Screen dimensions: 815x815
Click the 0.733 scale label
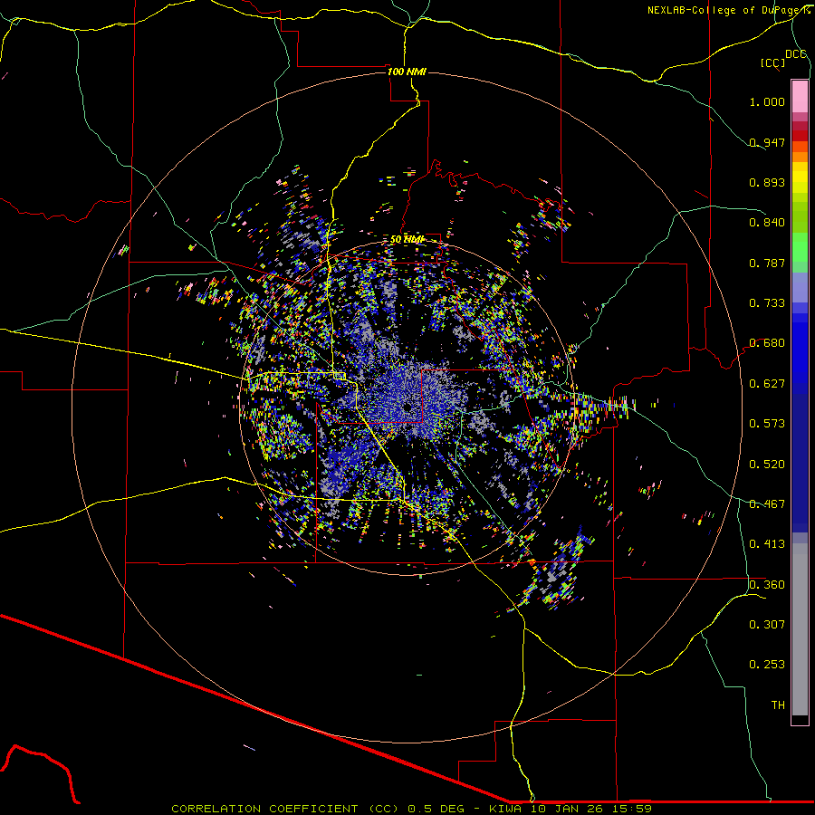coord(767,303)
